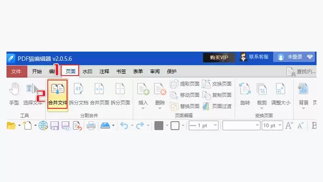Viewport: 323px width, 182px height.
Task: Click the contact support (联系客服) avatar
Action: point(243,57)
